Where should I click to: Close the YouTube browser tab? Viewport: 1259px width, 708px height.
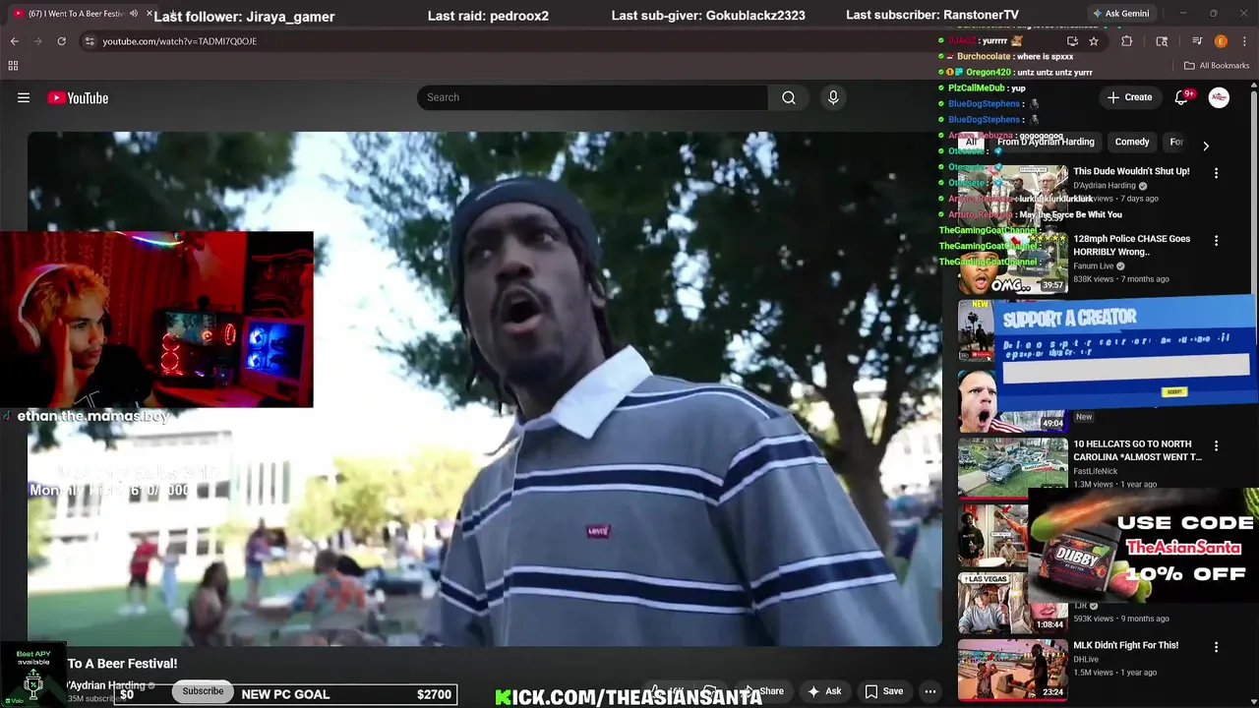(x=150, y=14)
